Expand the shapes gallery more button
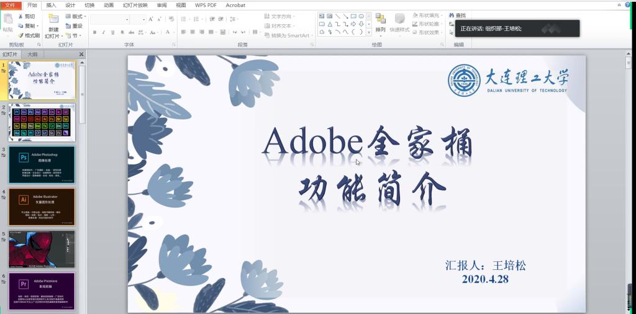Image resolution: width=636 pixels, height=314 pixels. point(369,32)
